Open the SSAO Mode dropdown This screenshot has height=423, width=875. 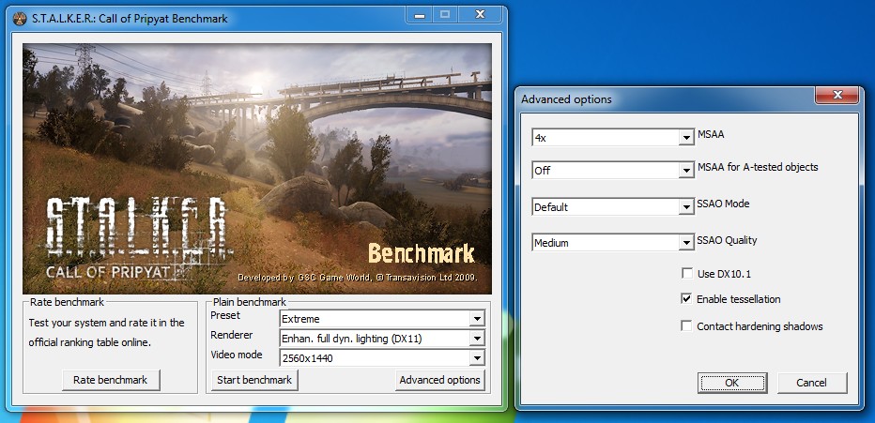tap(613, 206)
